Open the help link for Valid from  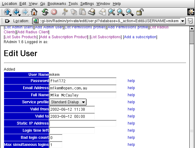point(131,109)
